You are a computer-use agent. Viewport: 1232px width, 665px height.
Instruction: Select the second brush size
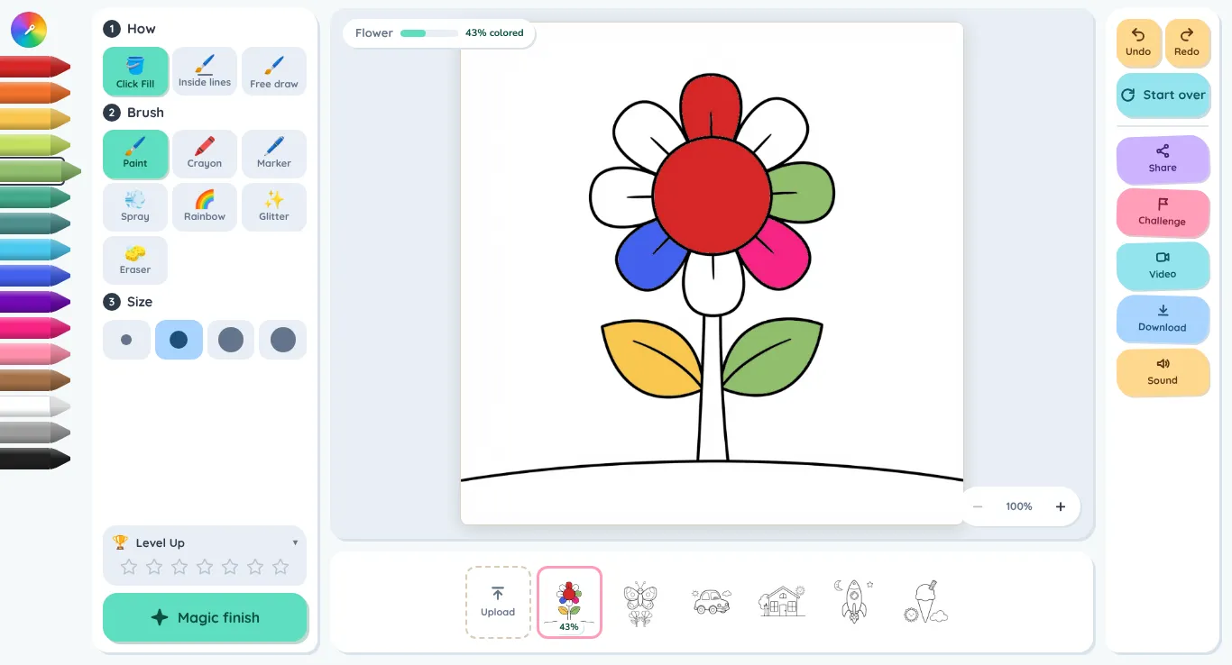179,340
